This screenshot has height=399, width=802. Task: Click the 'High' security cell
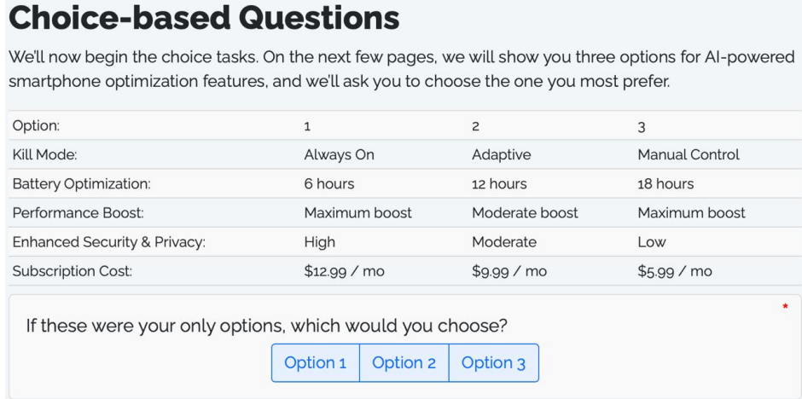pos(320,241)
